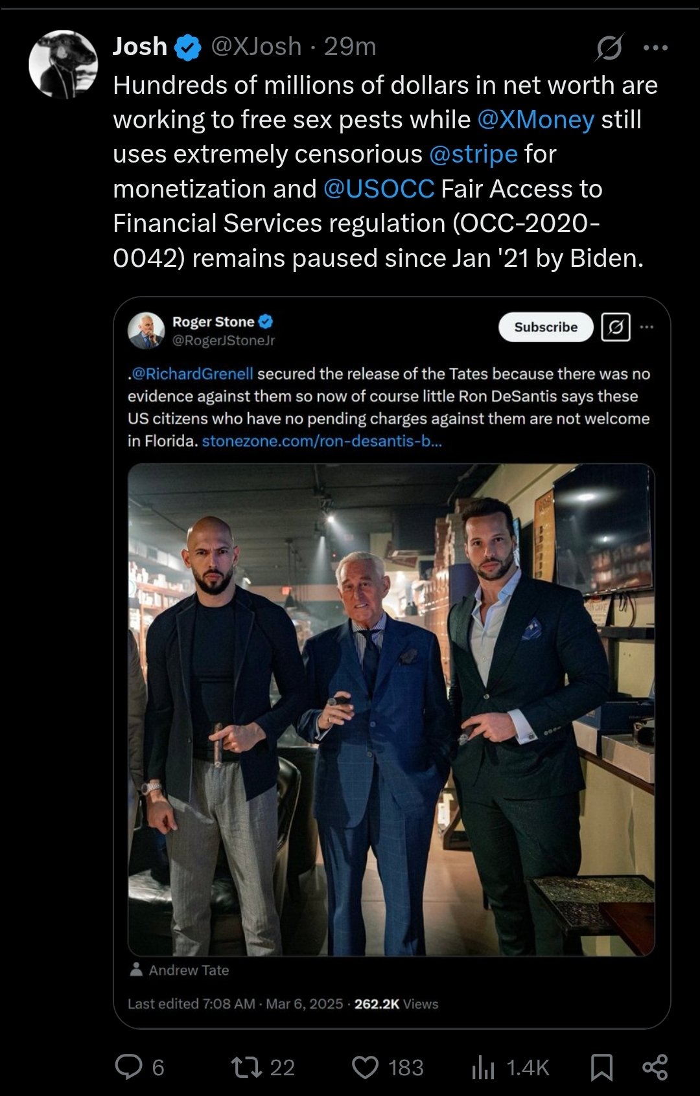Bookmark this post
Screen dimensions: 700x1096
[601, 1067]
